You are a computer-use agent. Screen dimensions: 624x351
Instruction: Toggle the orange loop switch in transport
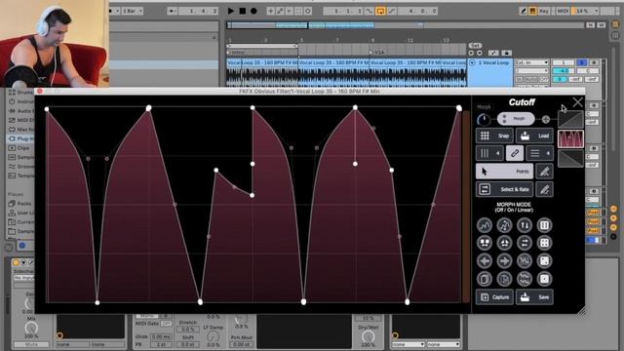pos(380,11)
